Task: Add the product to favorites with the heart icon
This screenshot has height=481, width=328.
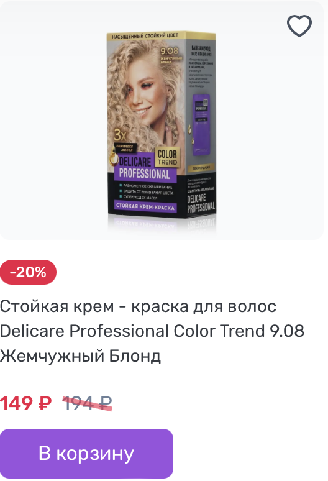Action: point(299,25)
